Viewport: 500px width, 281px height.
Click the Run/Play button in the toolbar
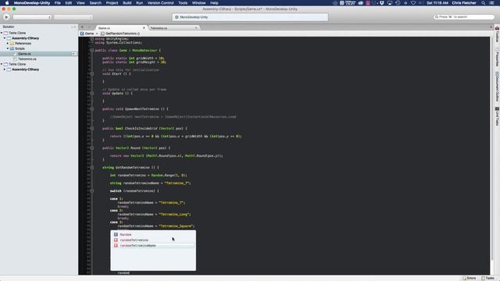(6, 17)
